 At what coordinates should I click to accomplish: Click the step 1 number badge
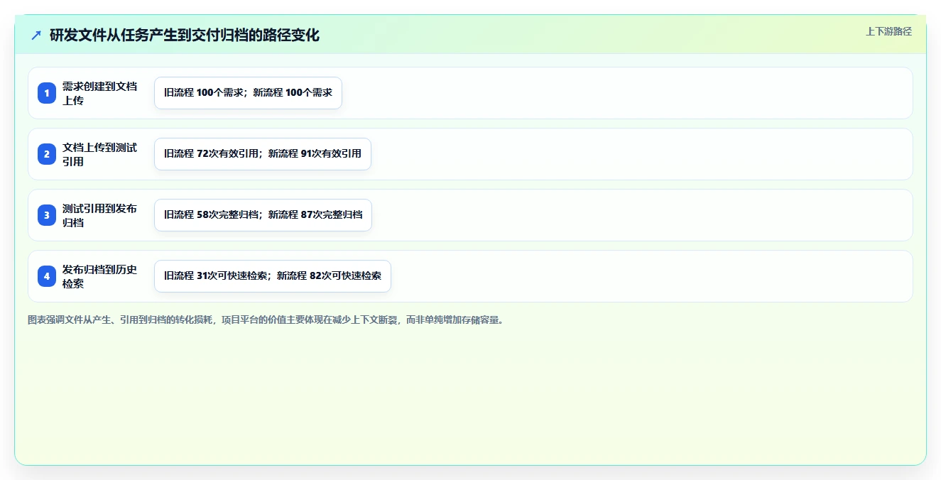pyautogui.click(x=47, y=93)
